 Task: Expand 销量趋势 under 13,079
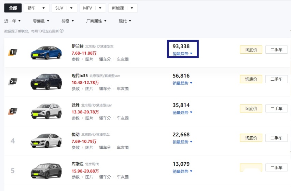(182, 171)
